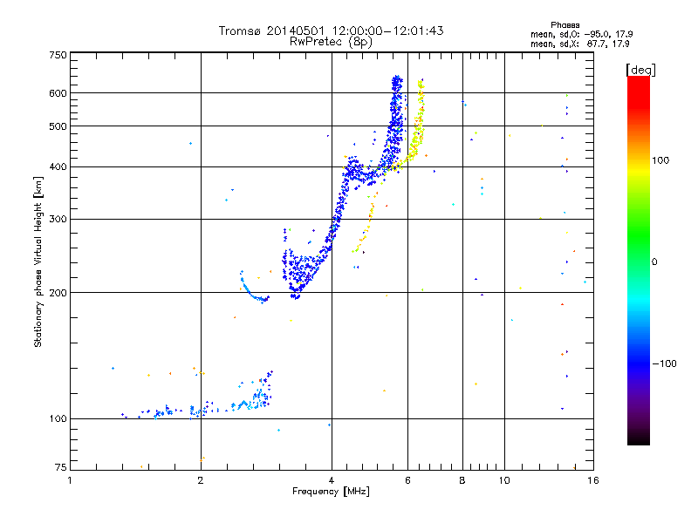
Task: Click the x-axis '16' tick label
Action: (593, 480)
